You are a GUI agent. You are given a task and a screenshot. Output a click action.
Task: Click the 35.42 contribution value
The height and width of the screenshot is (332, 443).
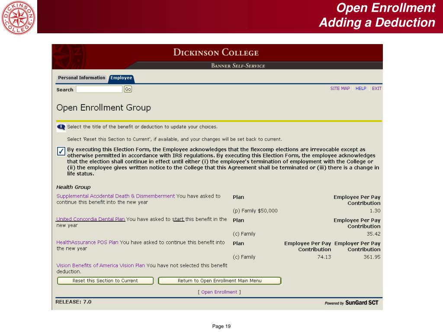point(373,234)
